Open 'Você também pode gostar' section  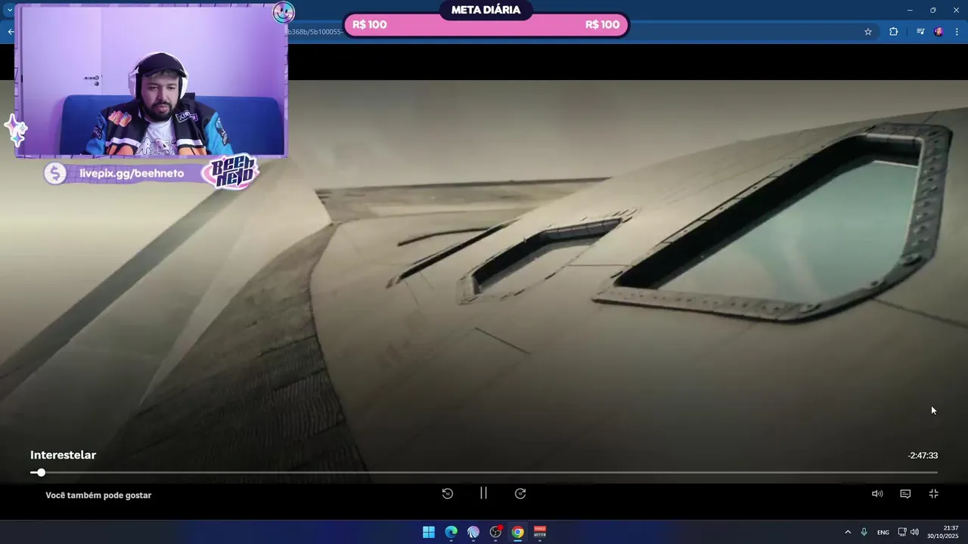[98, 496]
